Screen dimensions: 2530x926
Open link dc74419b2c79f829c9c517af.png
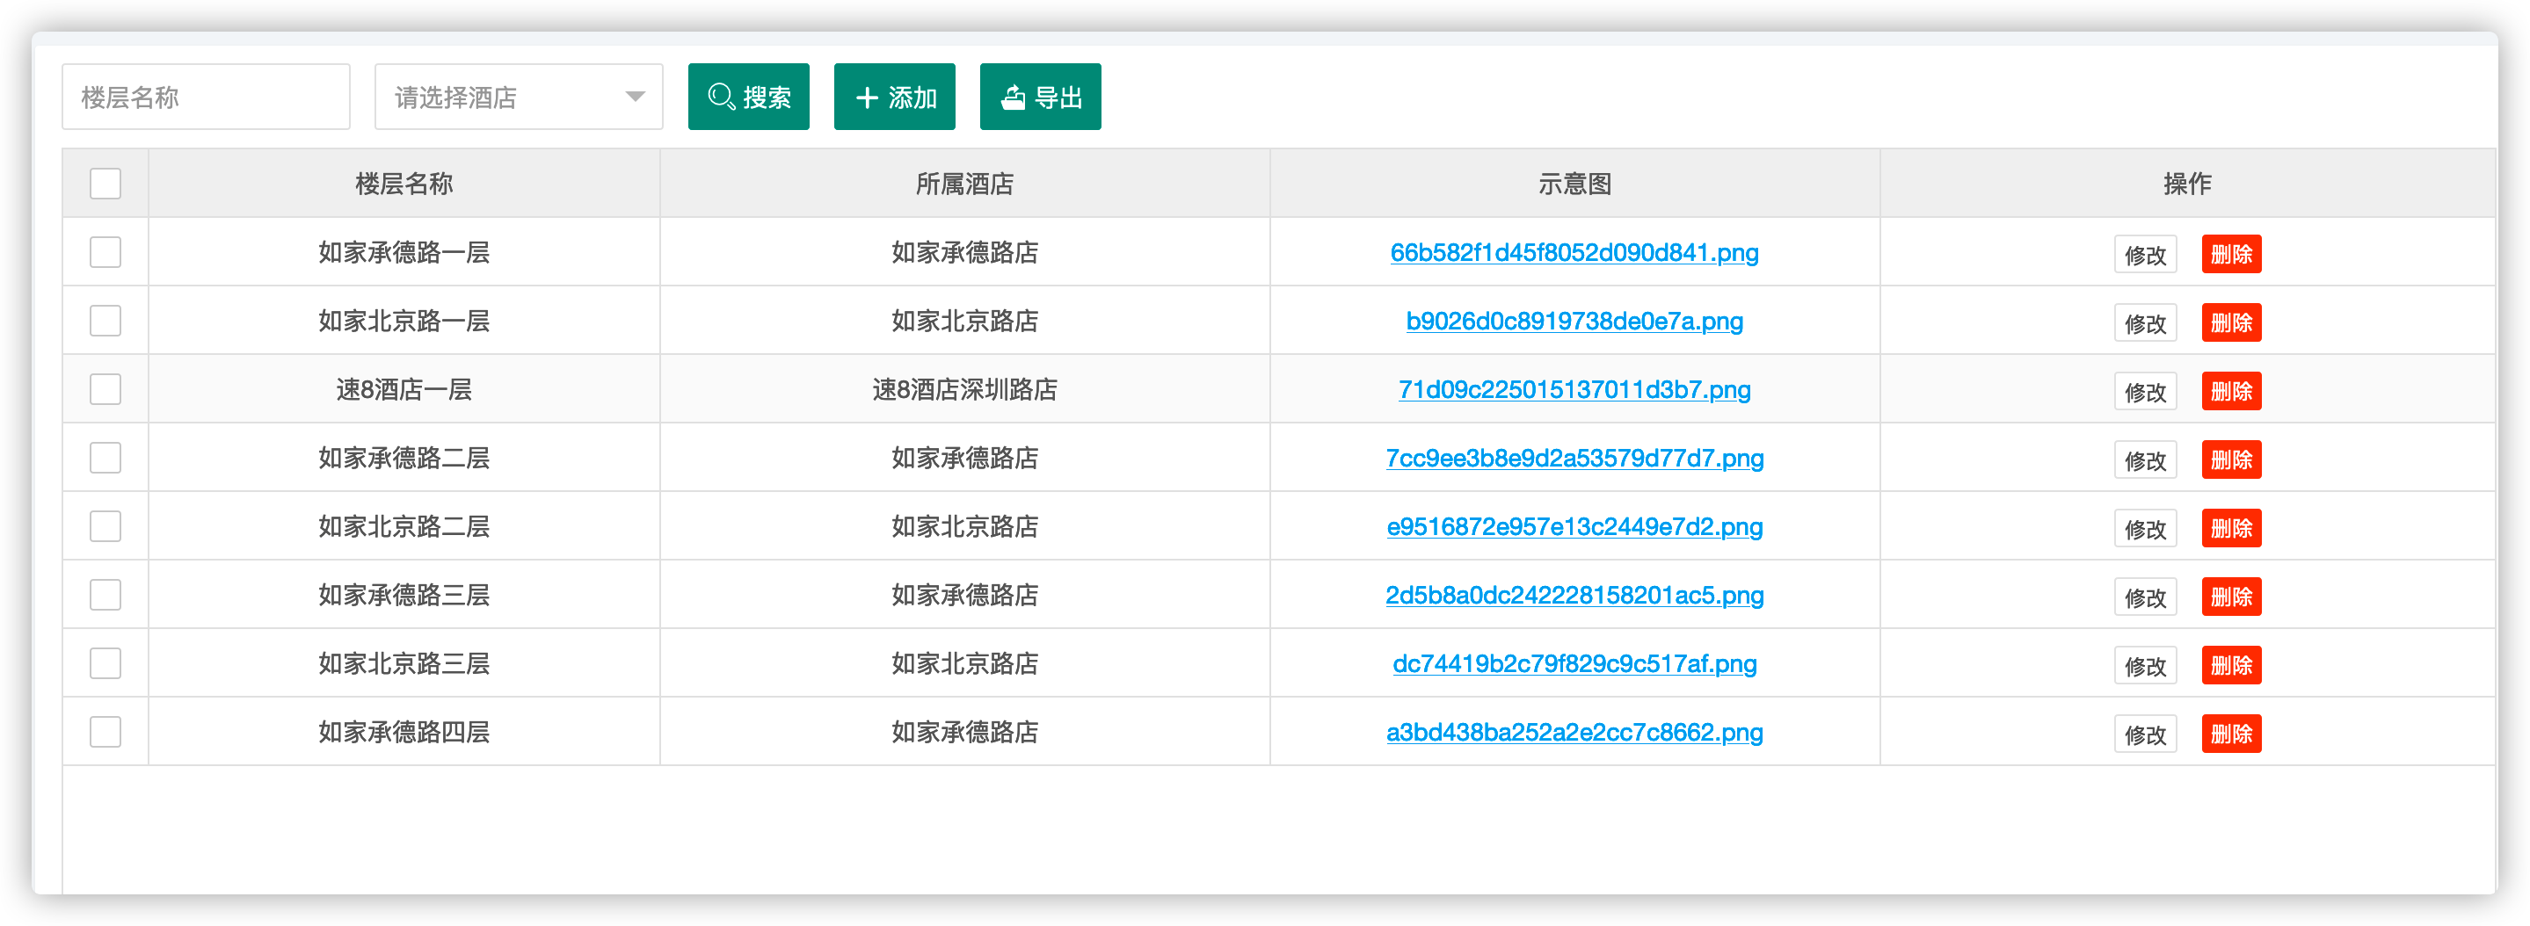tap(1574, 665)
